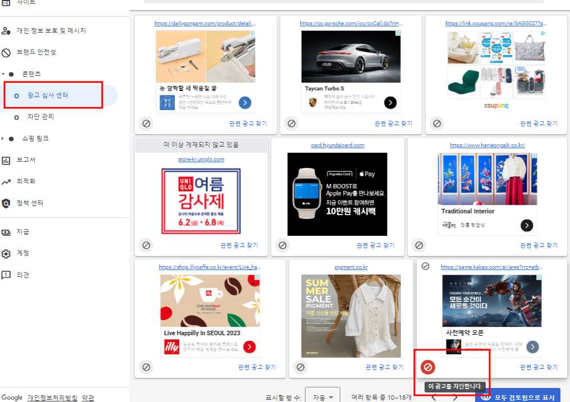Collapse the 콘텐츠 section
Viewport: 570px width, 402px height.
coord(3,74)
